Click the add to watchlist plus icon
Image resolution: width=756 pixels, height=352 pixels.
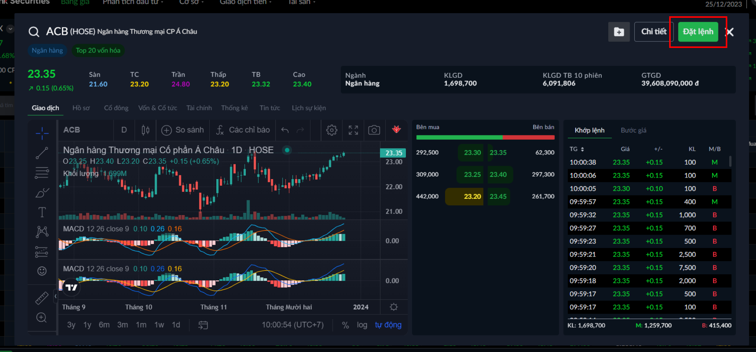(619, 32)
